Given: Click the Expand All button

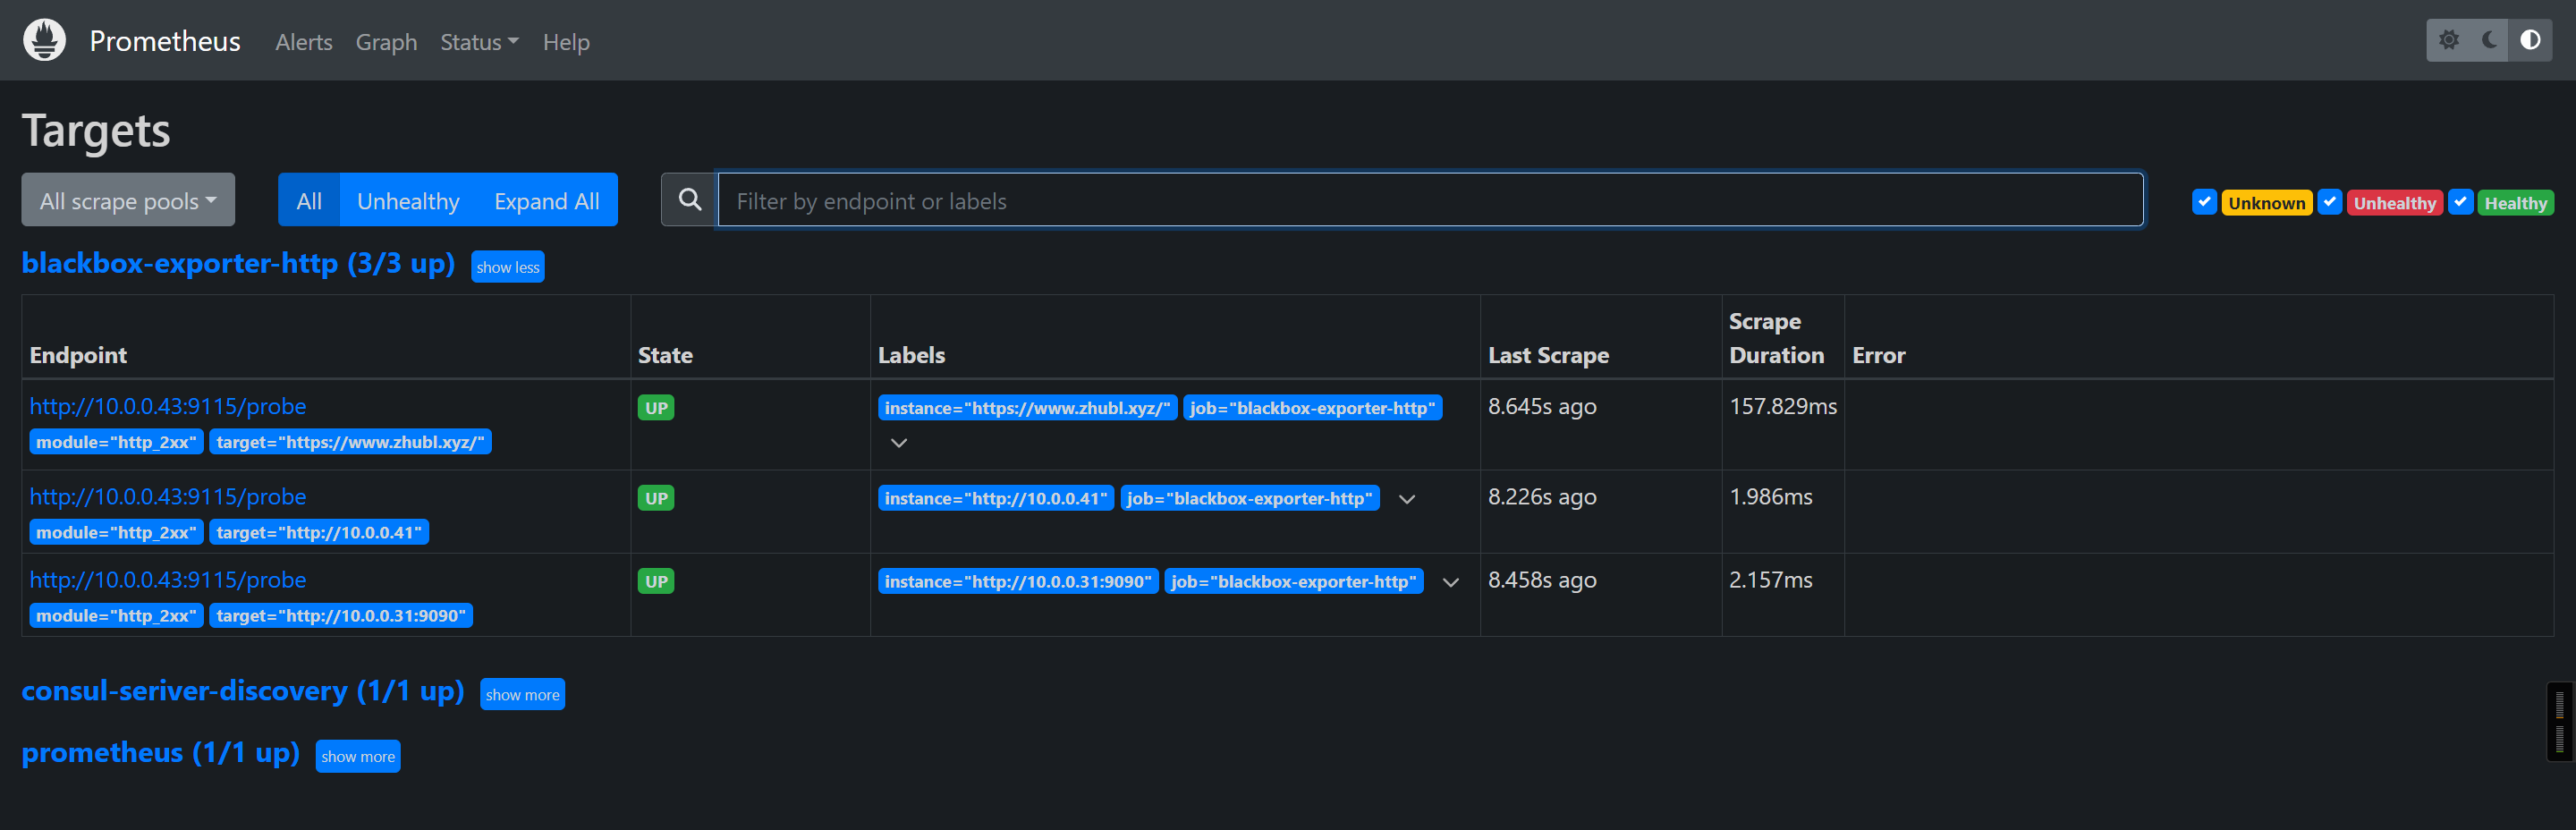Looking at the screenshot, I should (x=547, y=200).
